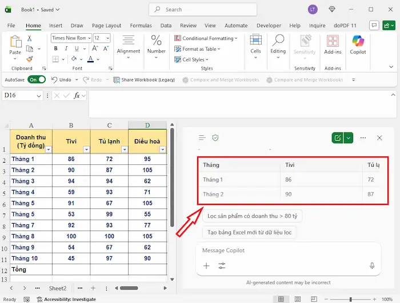Click the Cut scissors icon

(x=30, y=38)
